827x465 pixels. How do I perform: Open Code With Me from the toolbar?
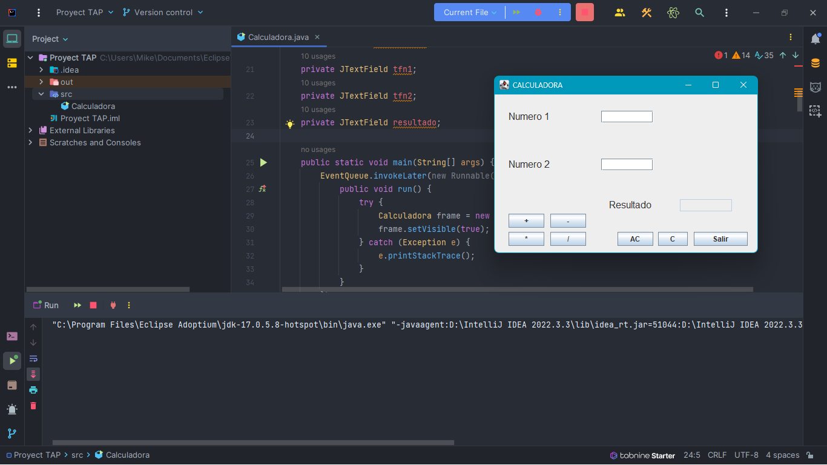click(x=620, y=12)
